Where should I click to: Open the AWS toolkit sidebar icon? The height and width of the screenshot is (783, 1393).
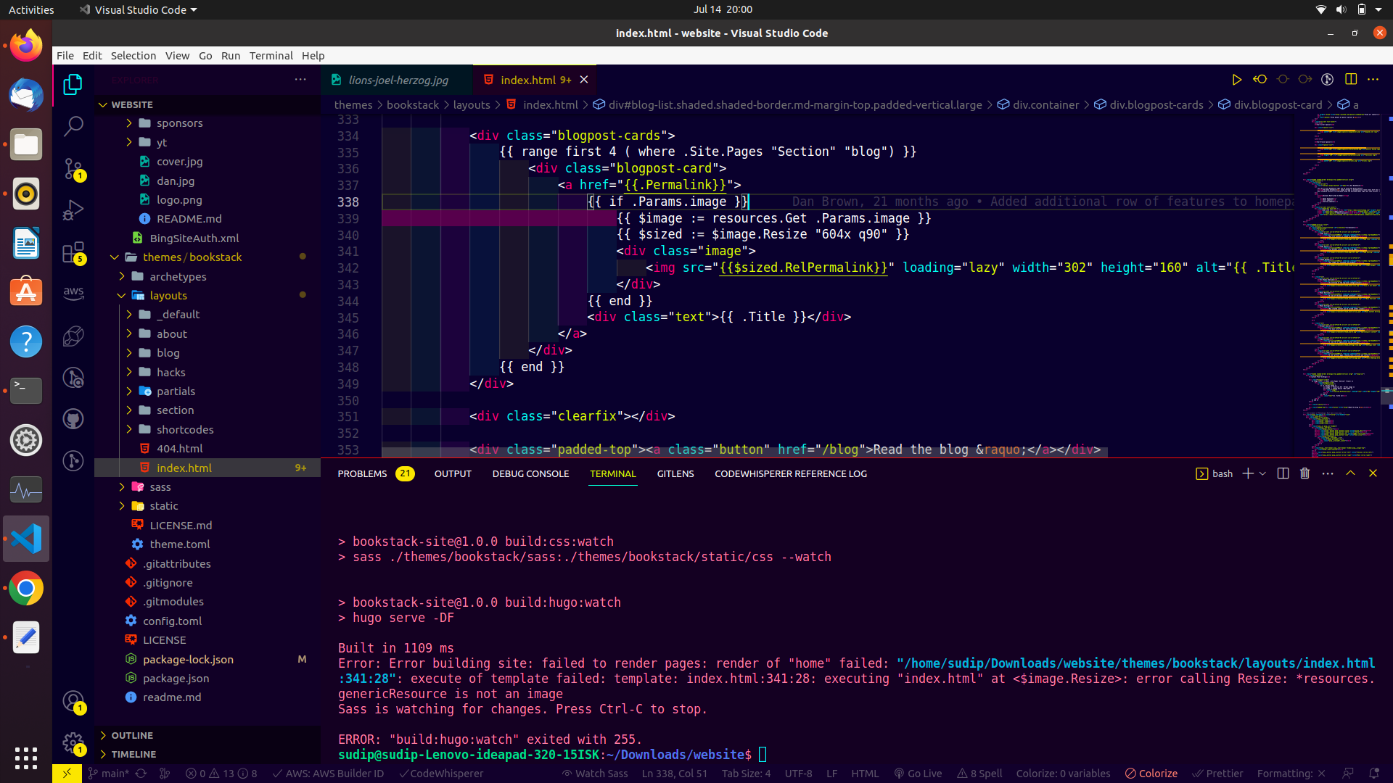point(73,293)
